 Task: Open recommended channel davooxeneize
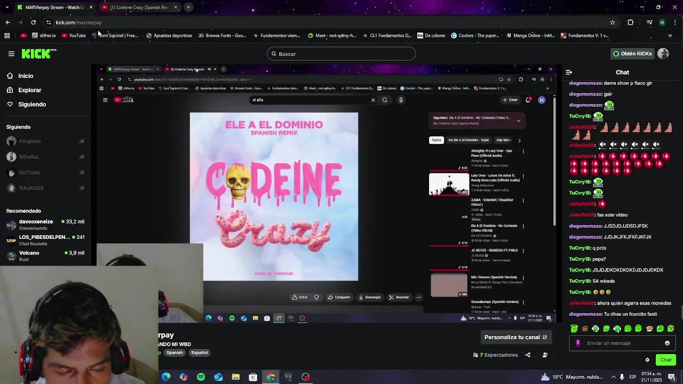tap(45, 225)
